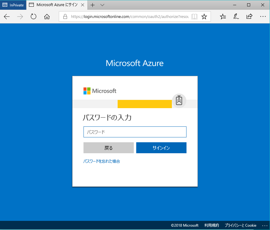Click the account badge icon above the progress bar
Image resolution: width=270 pixels, height=230 pixels.
179,101
